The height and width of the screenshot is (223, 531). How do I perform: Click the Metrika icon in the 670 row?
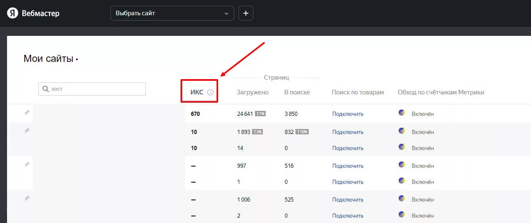[x=402, y=113]
